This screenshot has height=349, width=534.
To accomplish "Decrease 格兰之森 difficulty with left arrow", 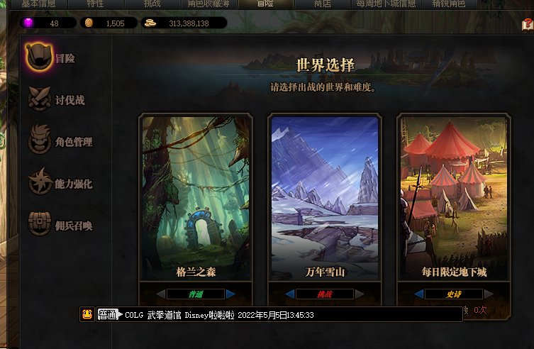I will pos(161,294).
